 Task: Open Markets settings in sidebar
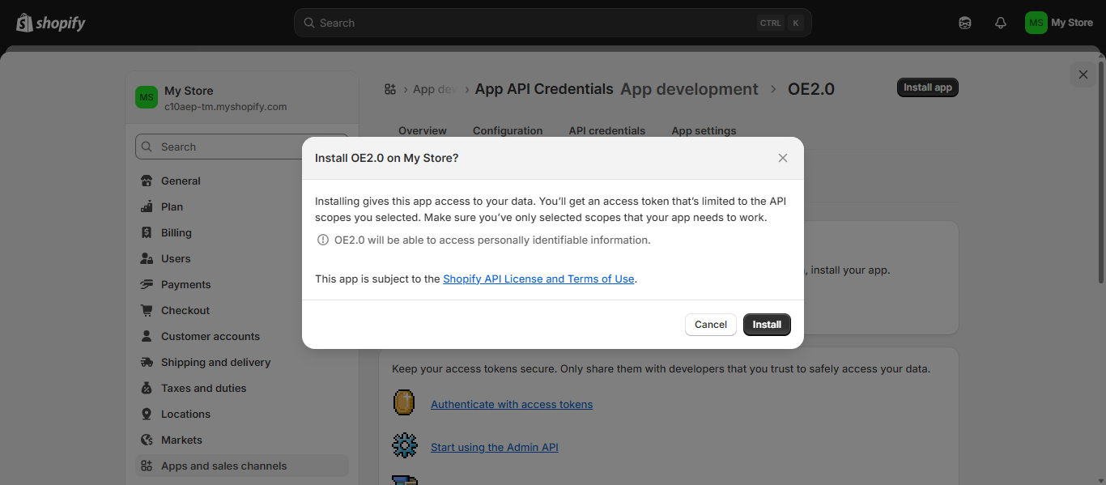[x=181, y=440]
